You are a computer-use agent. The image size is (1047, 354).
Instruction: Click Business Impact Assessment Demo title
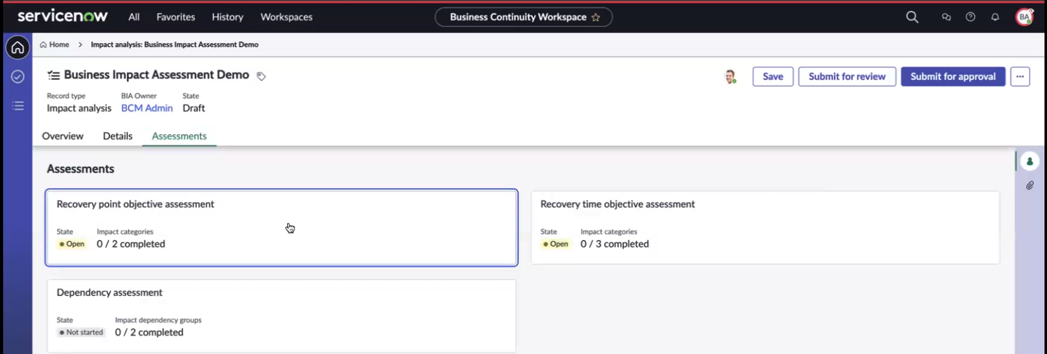156,75
